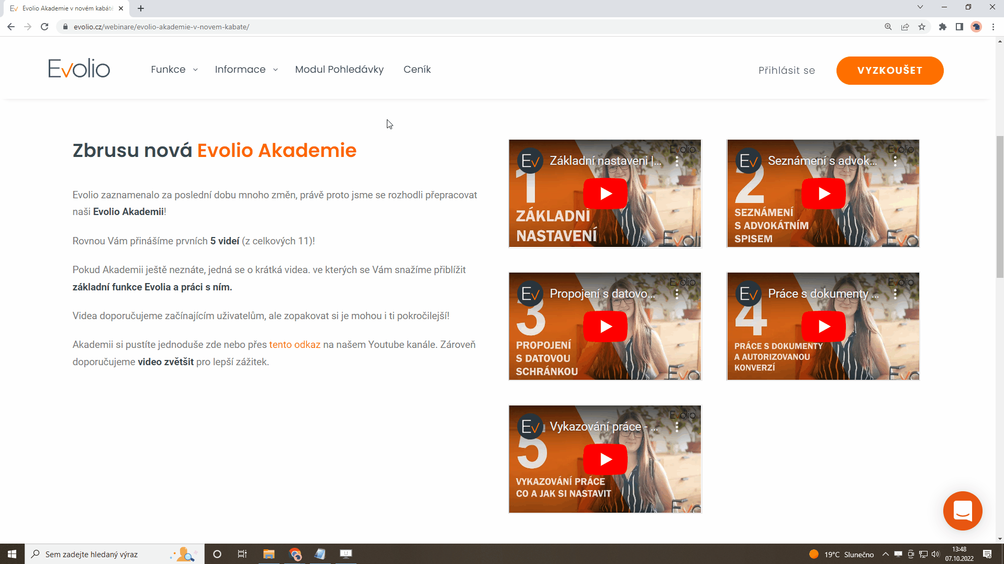
Task: Open the orange chat widget bubble
Action: point(962,511)
